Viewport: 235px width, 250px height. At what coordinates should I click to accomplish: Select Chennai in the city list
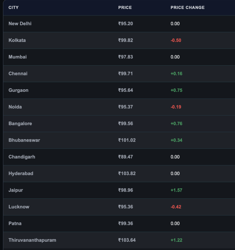click(18, 74)
